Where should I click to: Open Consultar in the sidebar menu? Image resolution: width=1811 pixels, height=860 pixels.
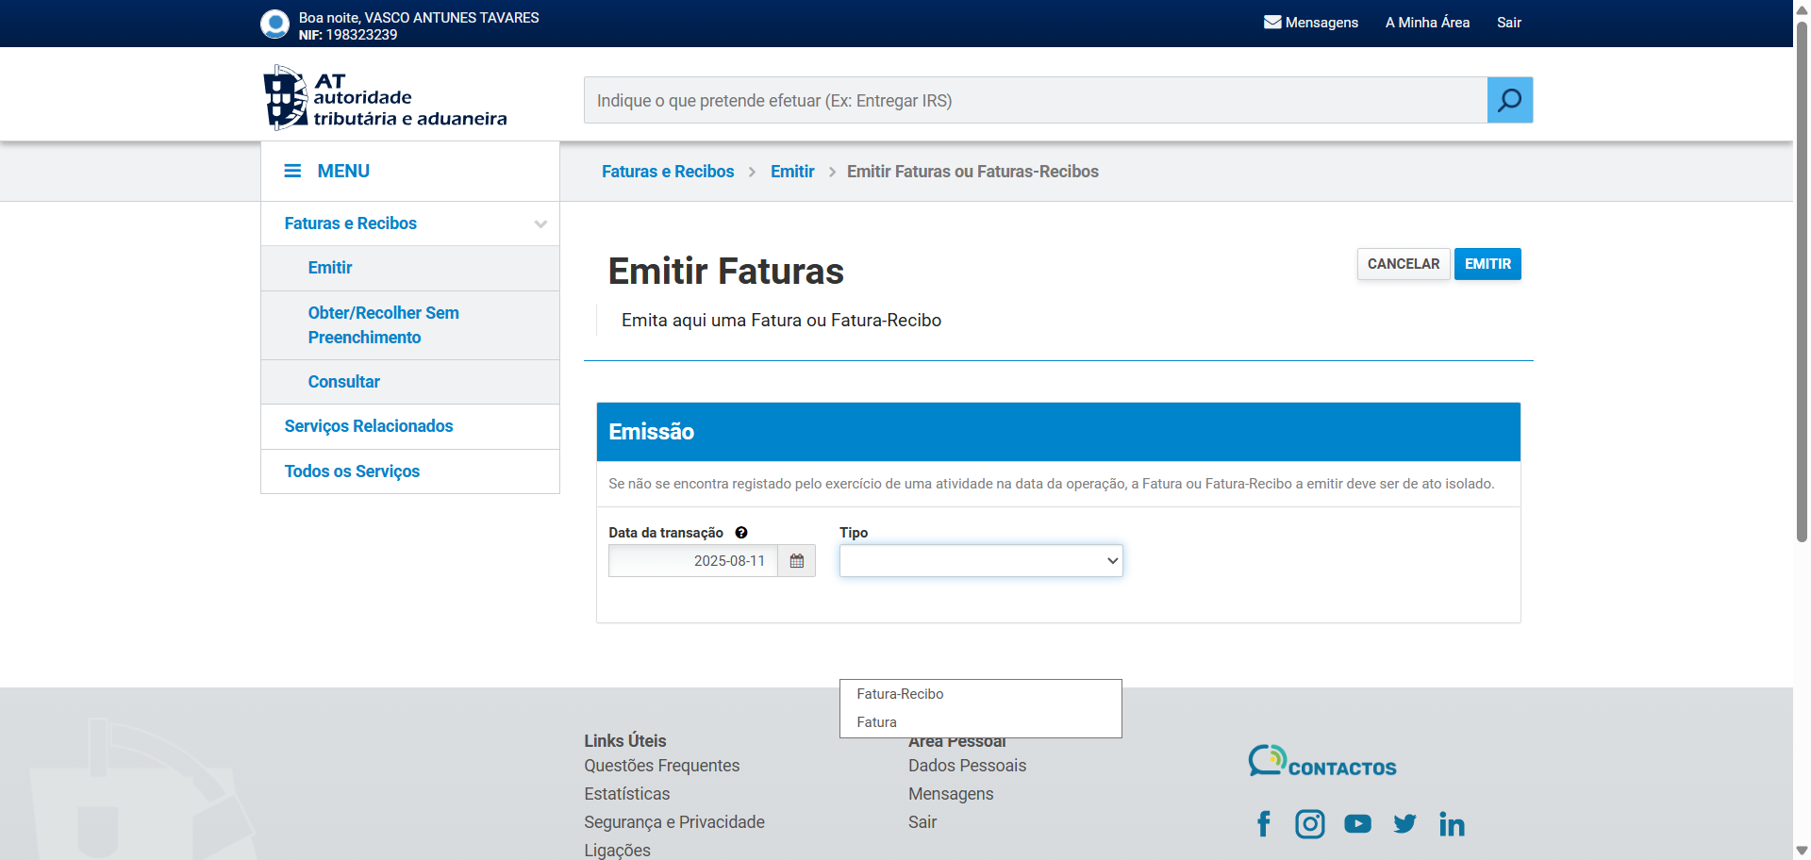tap(344, 382)
